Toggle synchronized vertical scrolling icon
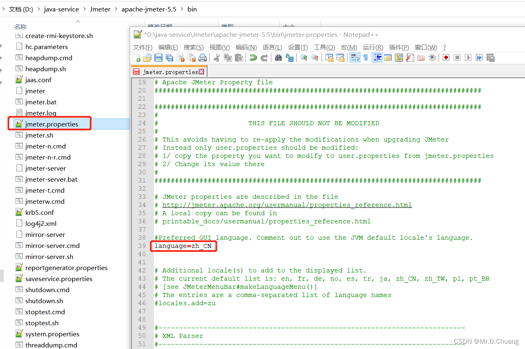525x349 pixels. pyautogui.click(x=329, y=58)
